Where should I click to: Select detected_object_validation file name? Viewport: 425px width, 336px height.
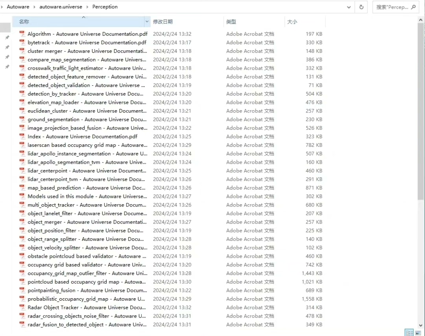[x=86, y=85]
